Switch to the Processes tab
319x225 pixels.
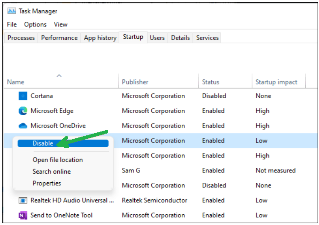(x=21, y=38)
